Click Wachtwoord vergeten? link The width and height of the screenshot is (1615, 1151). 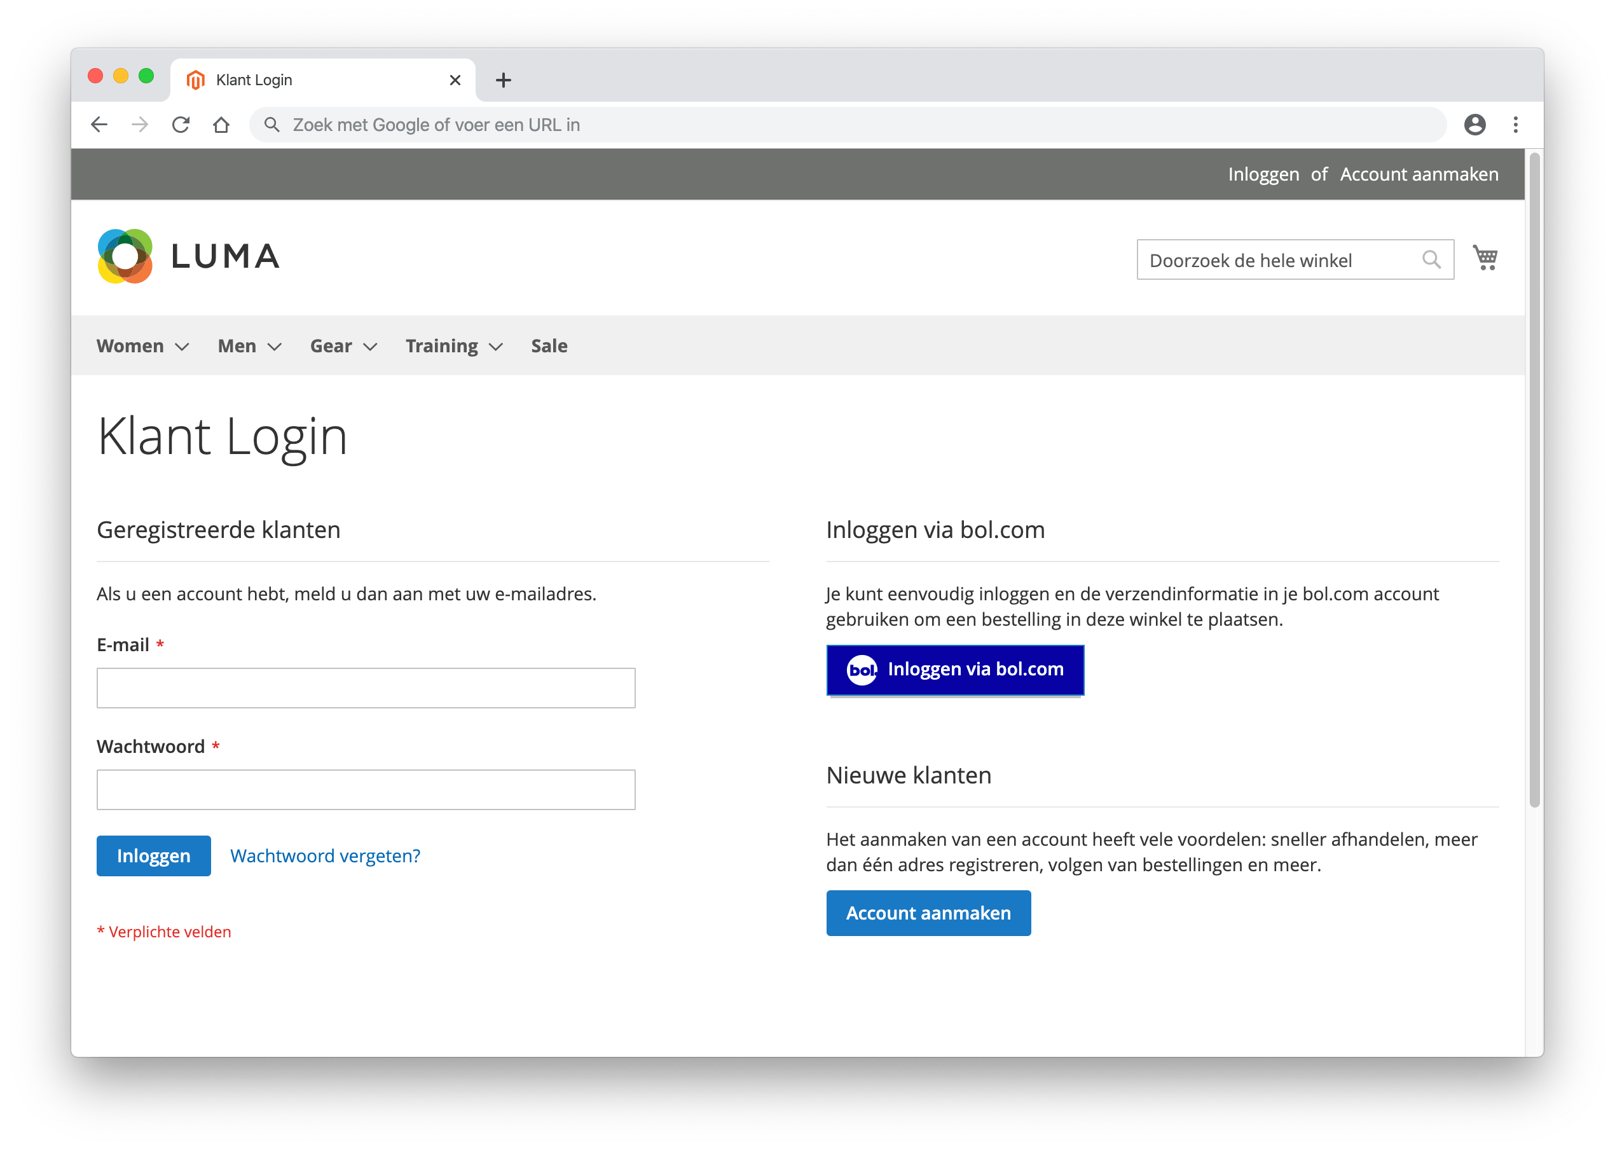click(x=325, y=855)
